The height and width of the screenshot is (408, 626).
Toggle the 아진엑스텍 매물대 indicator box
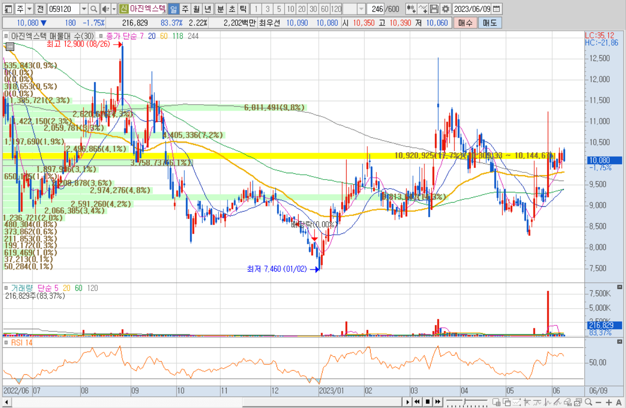(x=6, y=36)
